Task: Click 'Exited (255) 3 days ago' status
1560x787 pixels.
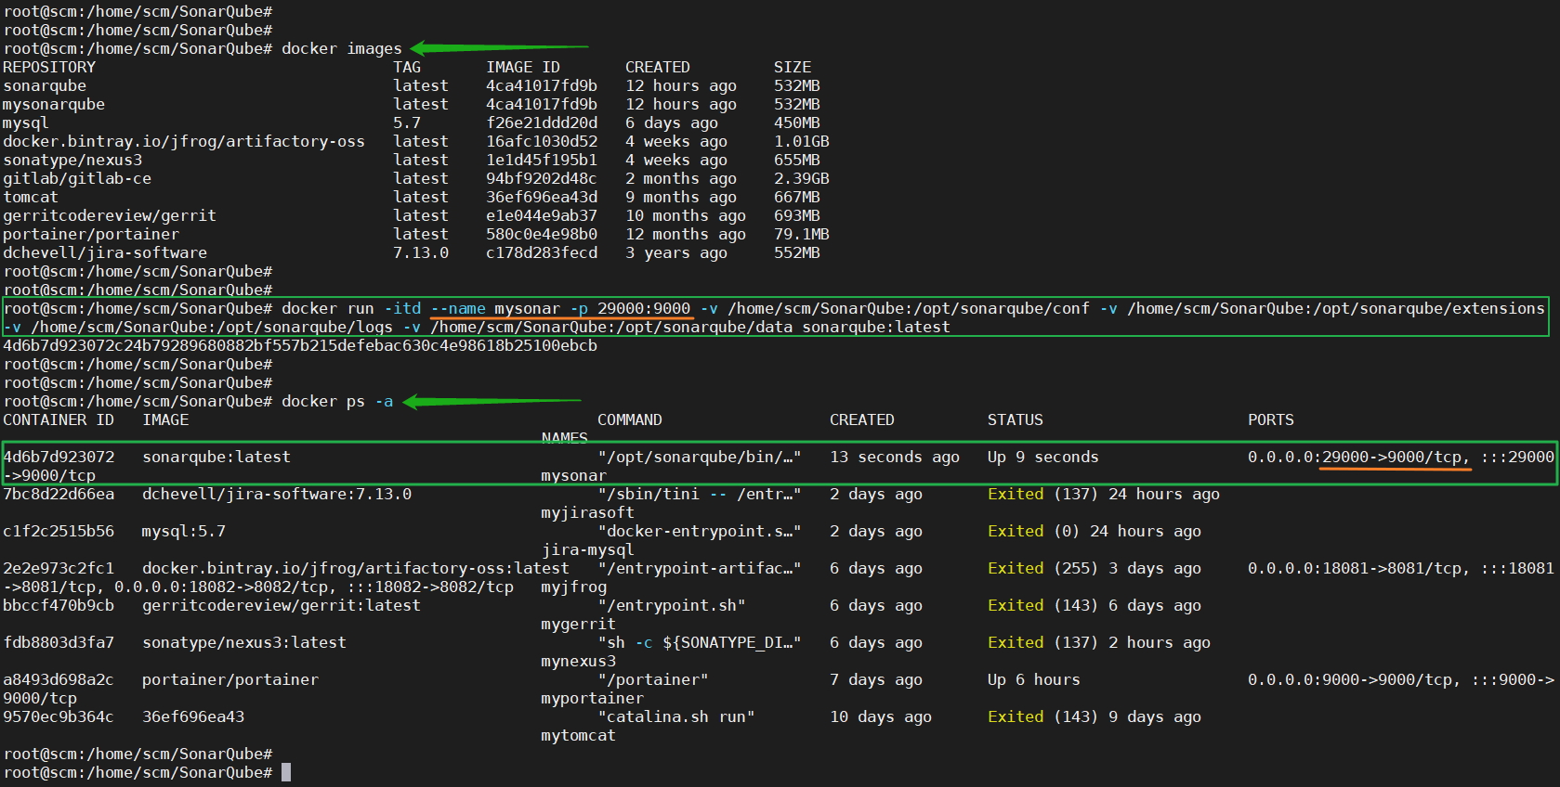Action: (1095, 568)
